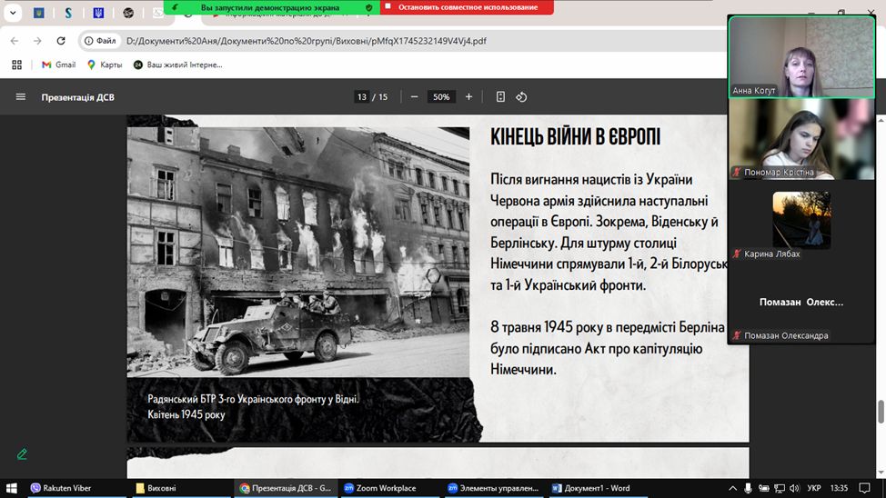
Task: Open the PDF sidebar menu icon
Action: click(x=20, y=97)
